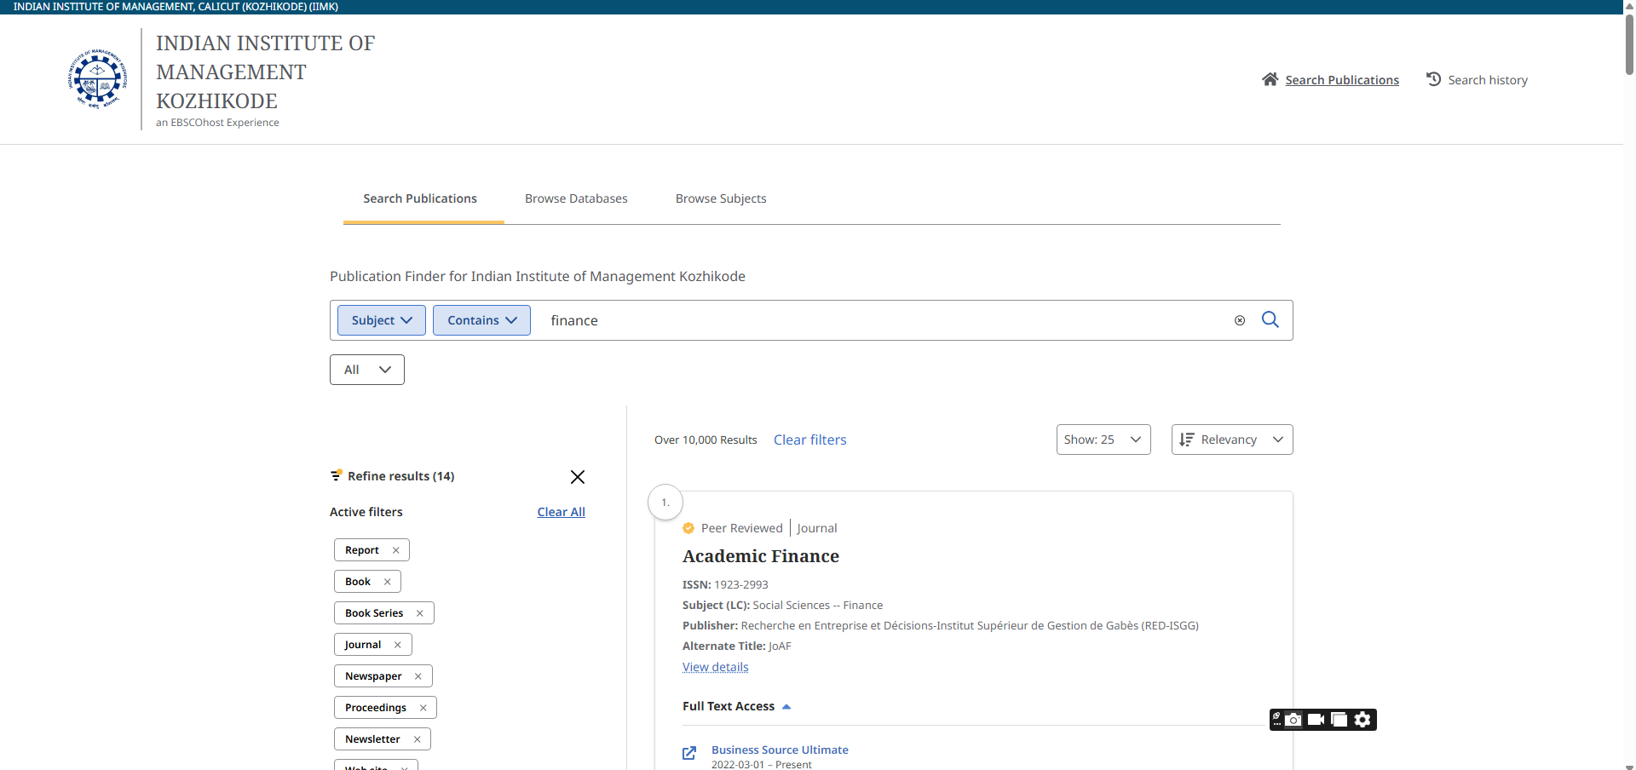Remove the Report active filter

[395, 550]
